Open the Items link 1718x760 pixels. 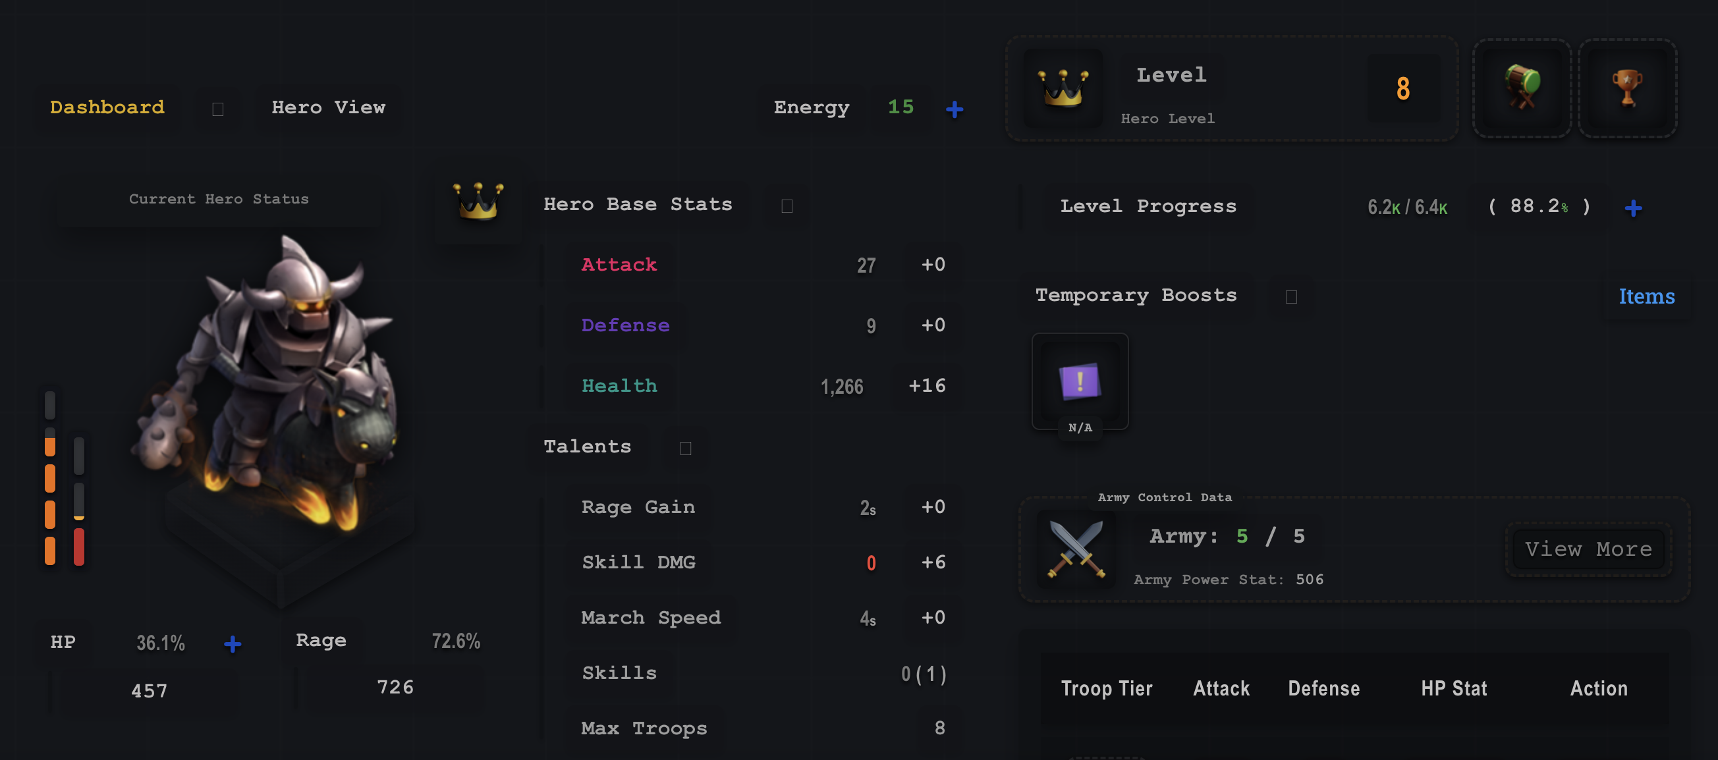point(1646,296)
